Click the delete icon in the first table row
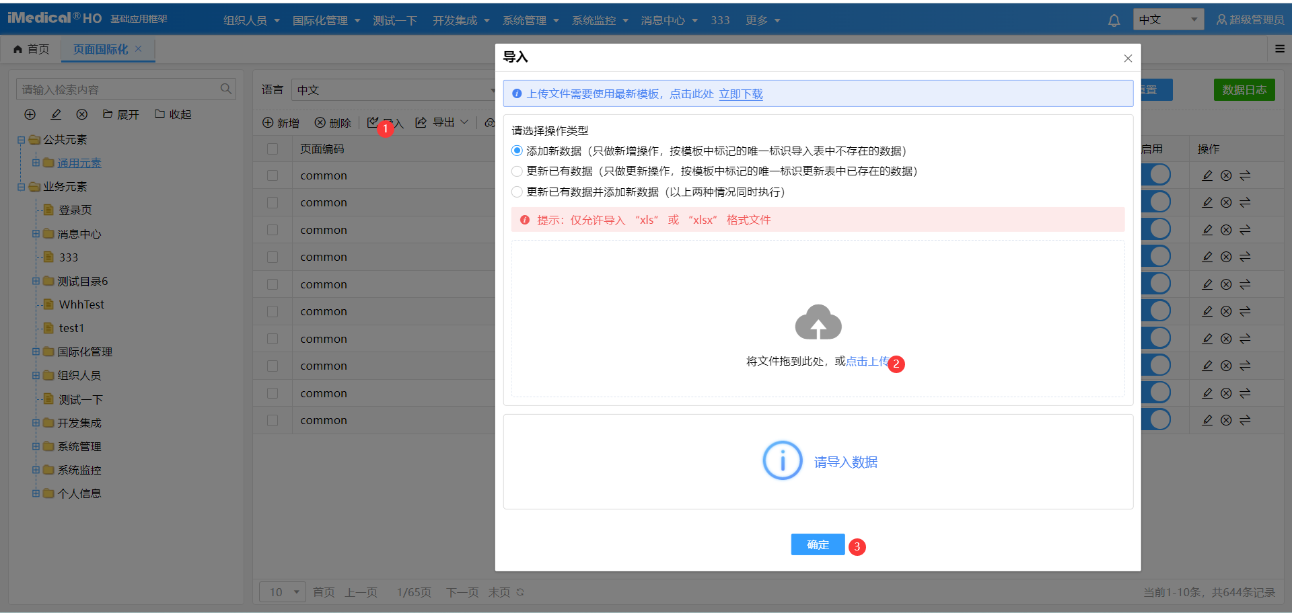 pyautogui.click(x=1226, y=175)
